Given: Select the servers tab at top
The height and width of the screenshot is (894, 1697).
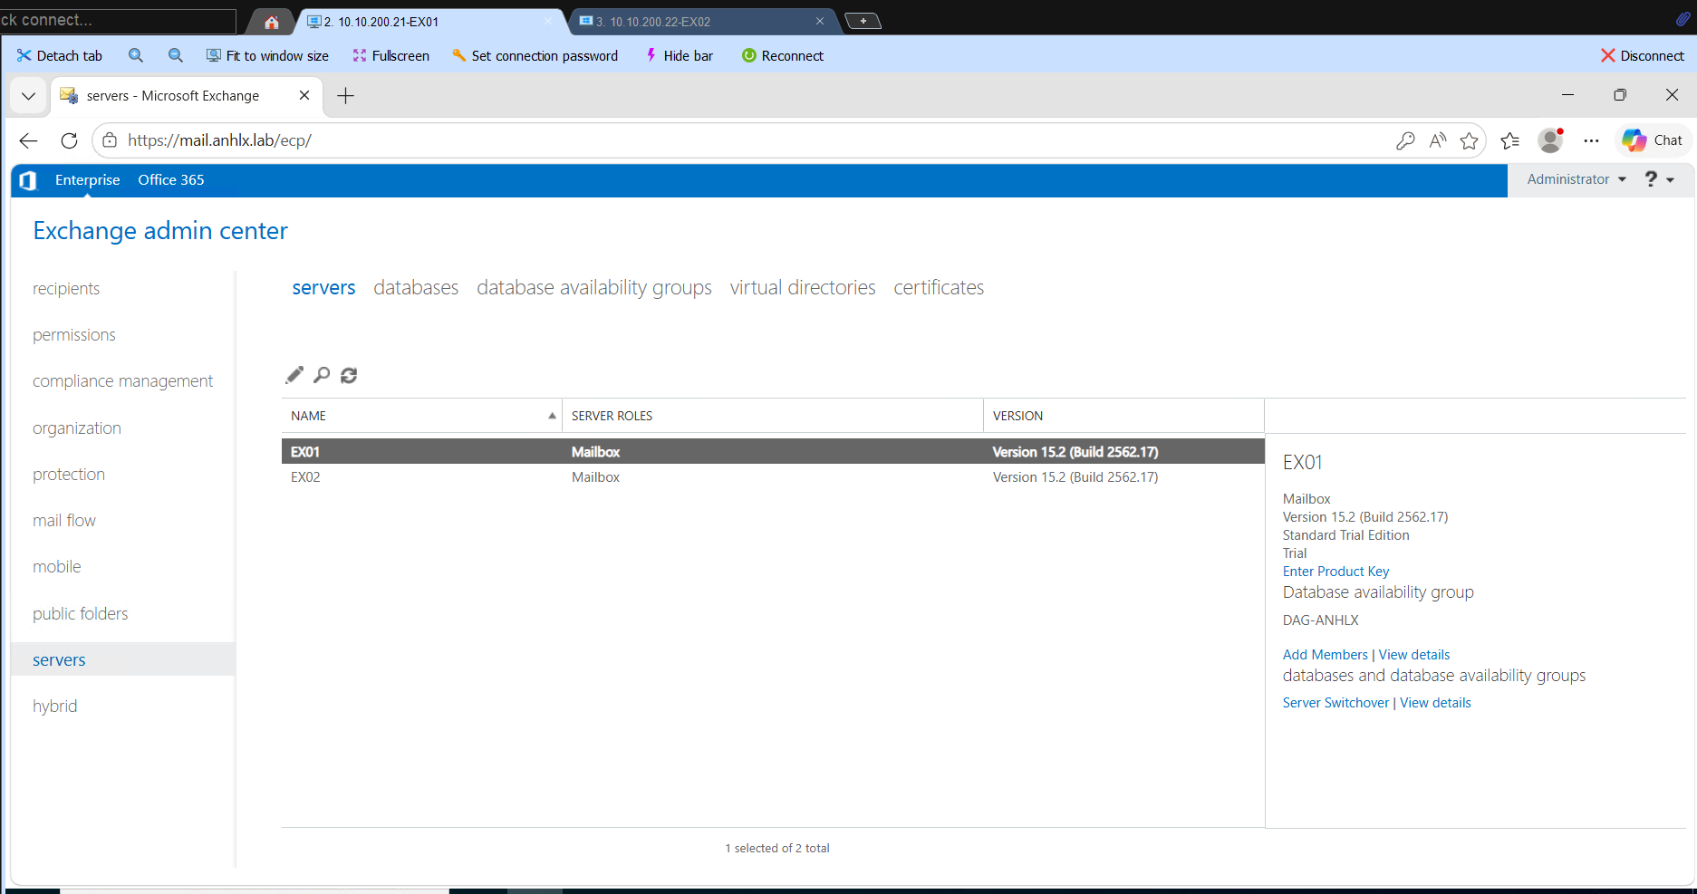Looking at the screenshot, I should click(x=323, y=288).
